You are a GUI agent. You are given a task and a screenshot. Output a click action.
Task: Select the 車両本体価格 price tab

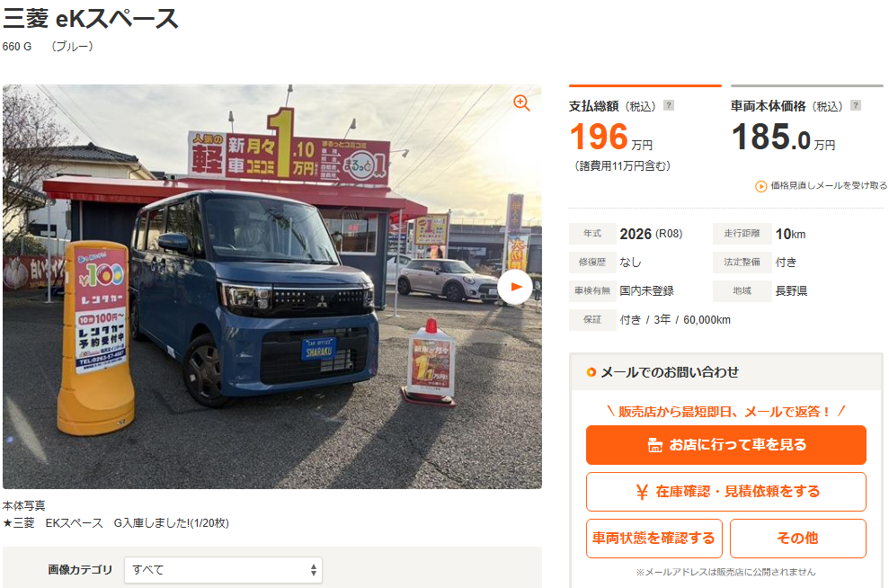point(807,100)
